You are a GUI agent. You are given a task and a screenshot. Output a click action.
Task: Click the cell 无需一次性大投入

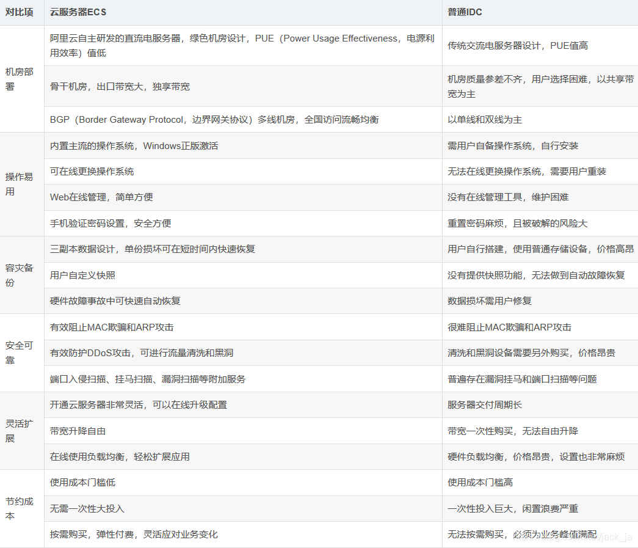(x=244, y=509)
